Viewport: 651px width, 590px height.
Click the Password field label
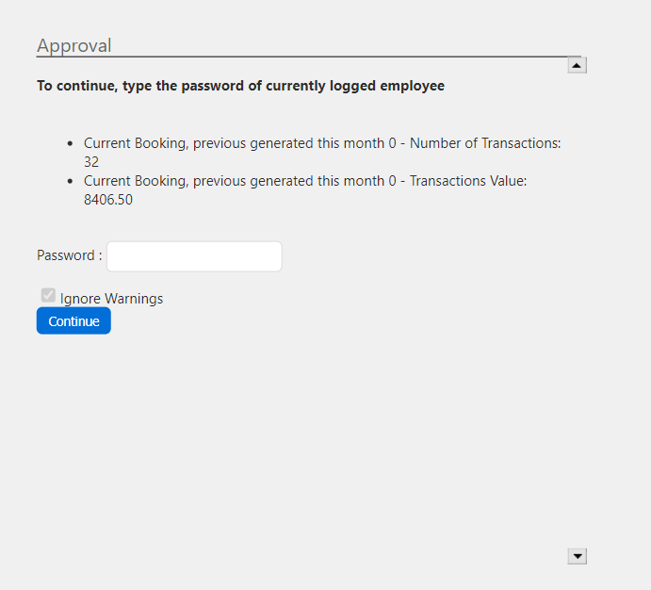click(x=69, y=255)
